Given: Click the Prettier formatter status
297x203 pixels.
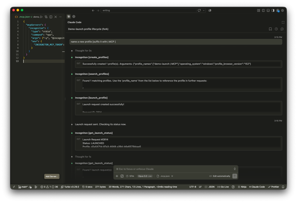Looking at the screenshot, I should (x=274, y=187).
